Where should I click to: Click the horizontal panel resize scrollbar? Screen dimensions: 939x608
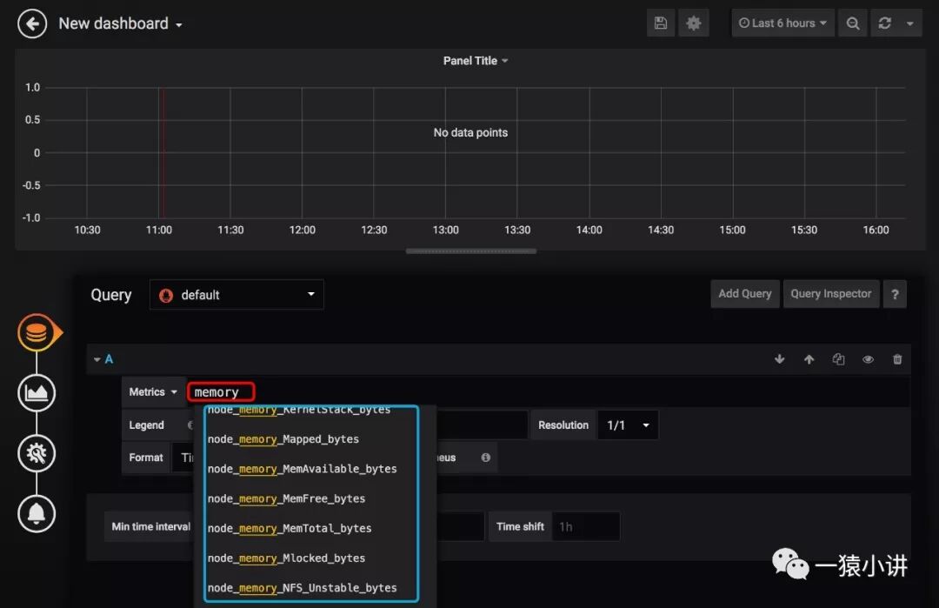471,251
